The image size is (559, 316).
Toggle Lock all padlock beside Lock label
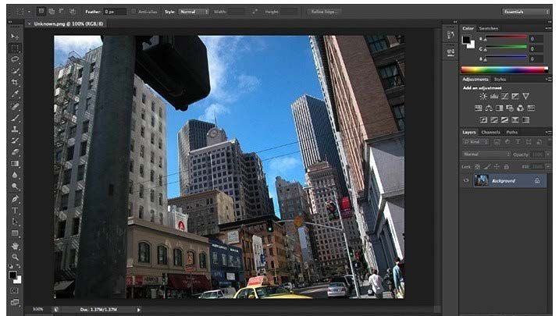506,167
